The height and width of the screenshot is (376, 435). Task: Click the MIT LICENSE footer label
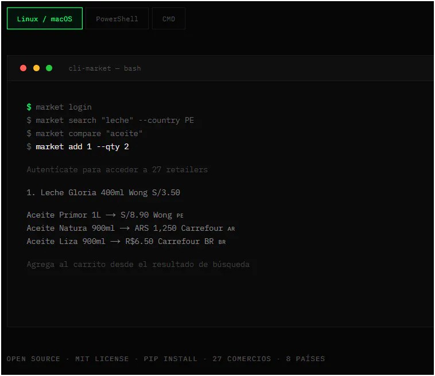(102, 359)
